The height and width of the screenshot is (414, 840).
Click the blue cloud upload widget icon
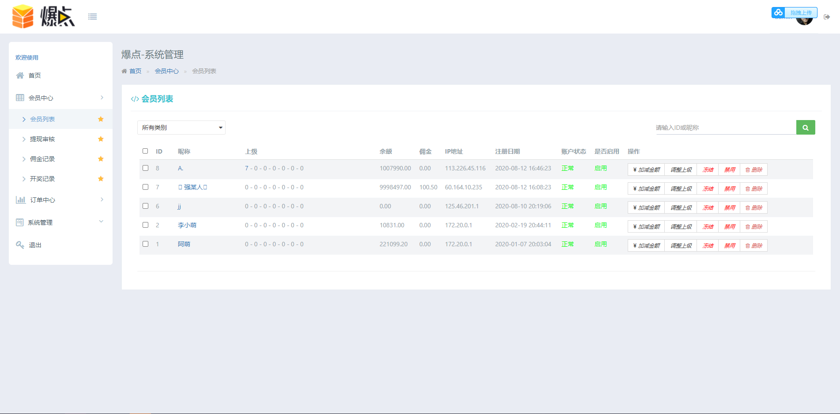coord(778,12)
